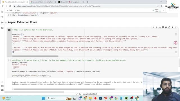180x101 pixels.
Task: Open more cell actions menu
Action: coord(175,27)
